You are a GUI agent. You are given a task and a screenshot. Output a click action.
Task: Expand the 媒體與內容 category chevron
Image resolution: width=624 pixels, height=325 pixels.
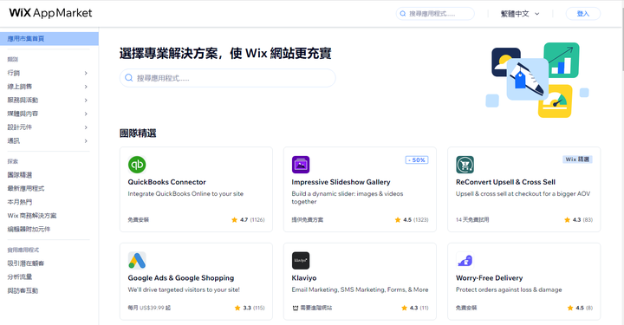pos(86,114)
